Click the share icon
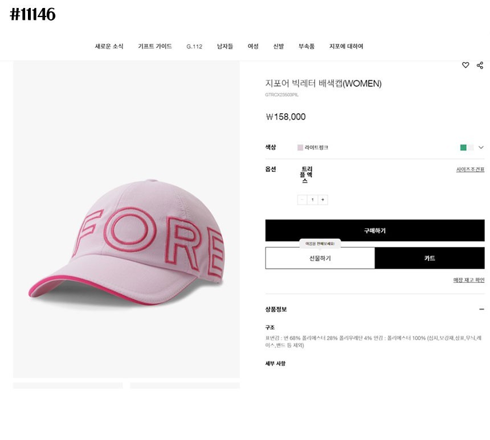The width and height of the screenshot is (490, 440). point(480,65)
